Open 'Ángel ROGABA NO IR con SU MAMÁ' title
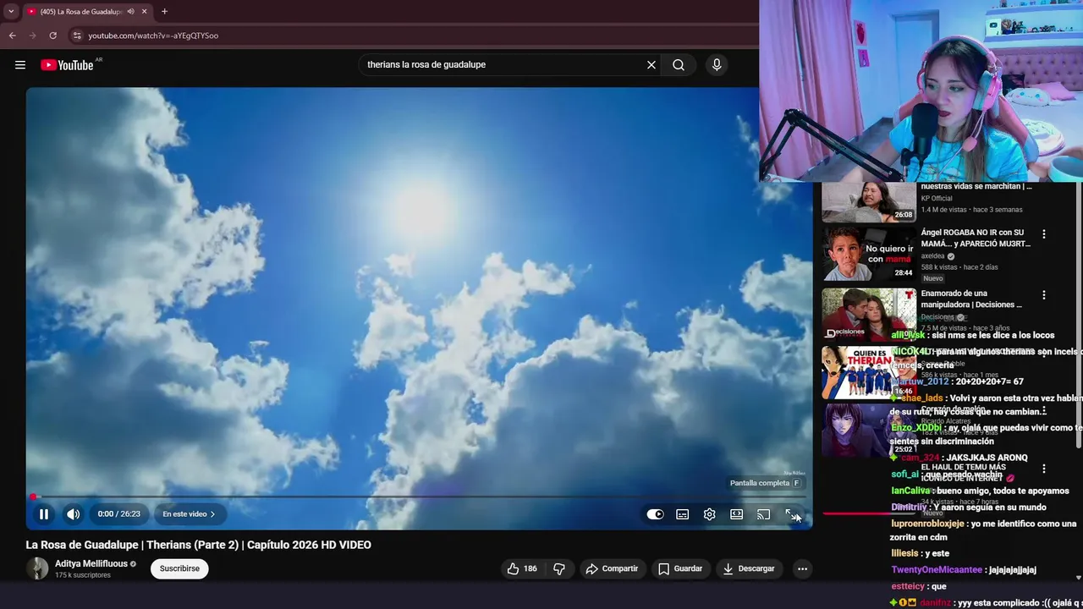The height and width of the screenshot is (609, 1083). click(x=976, y=238)
